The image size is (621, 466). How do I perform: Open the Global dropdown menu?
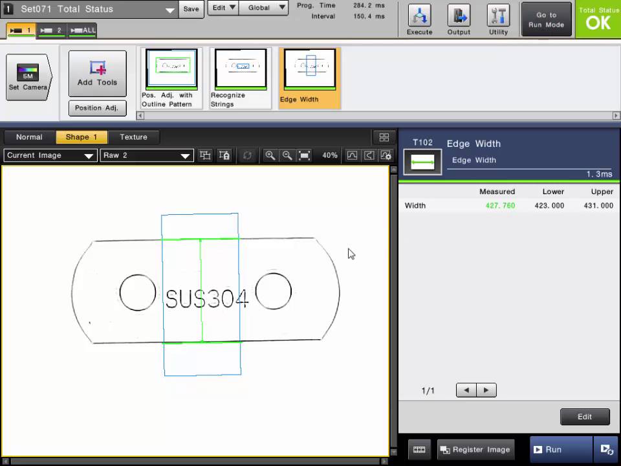click(264, 8)
